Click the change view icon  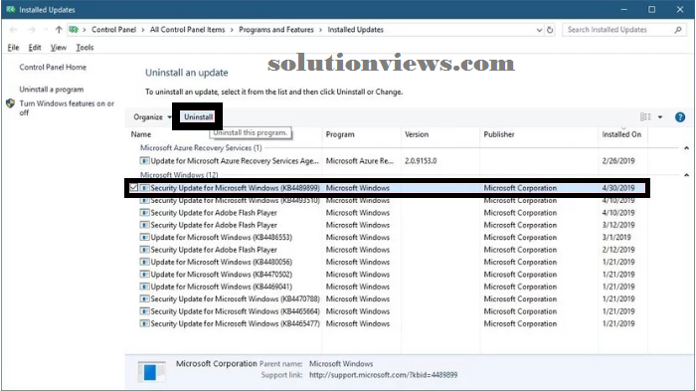(645, 116)
